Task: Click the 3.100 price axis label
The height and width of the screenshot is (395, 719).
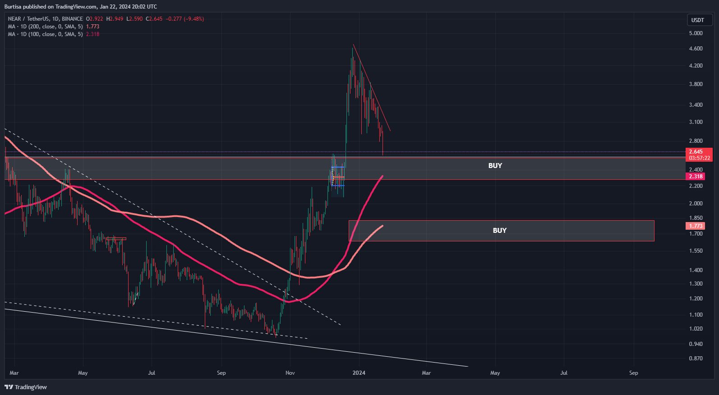Action: [696, 122]
